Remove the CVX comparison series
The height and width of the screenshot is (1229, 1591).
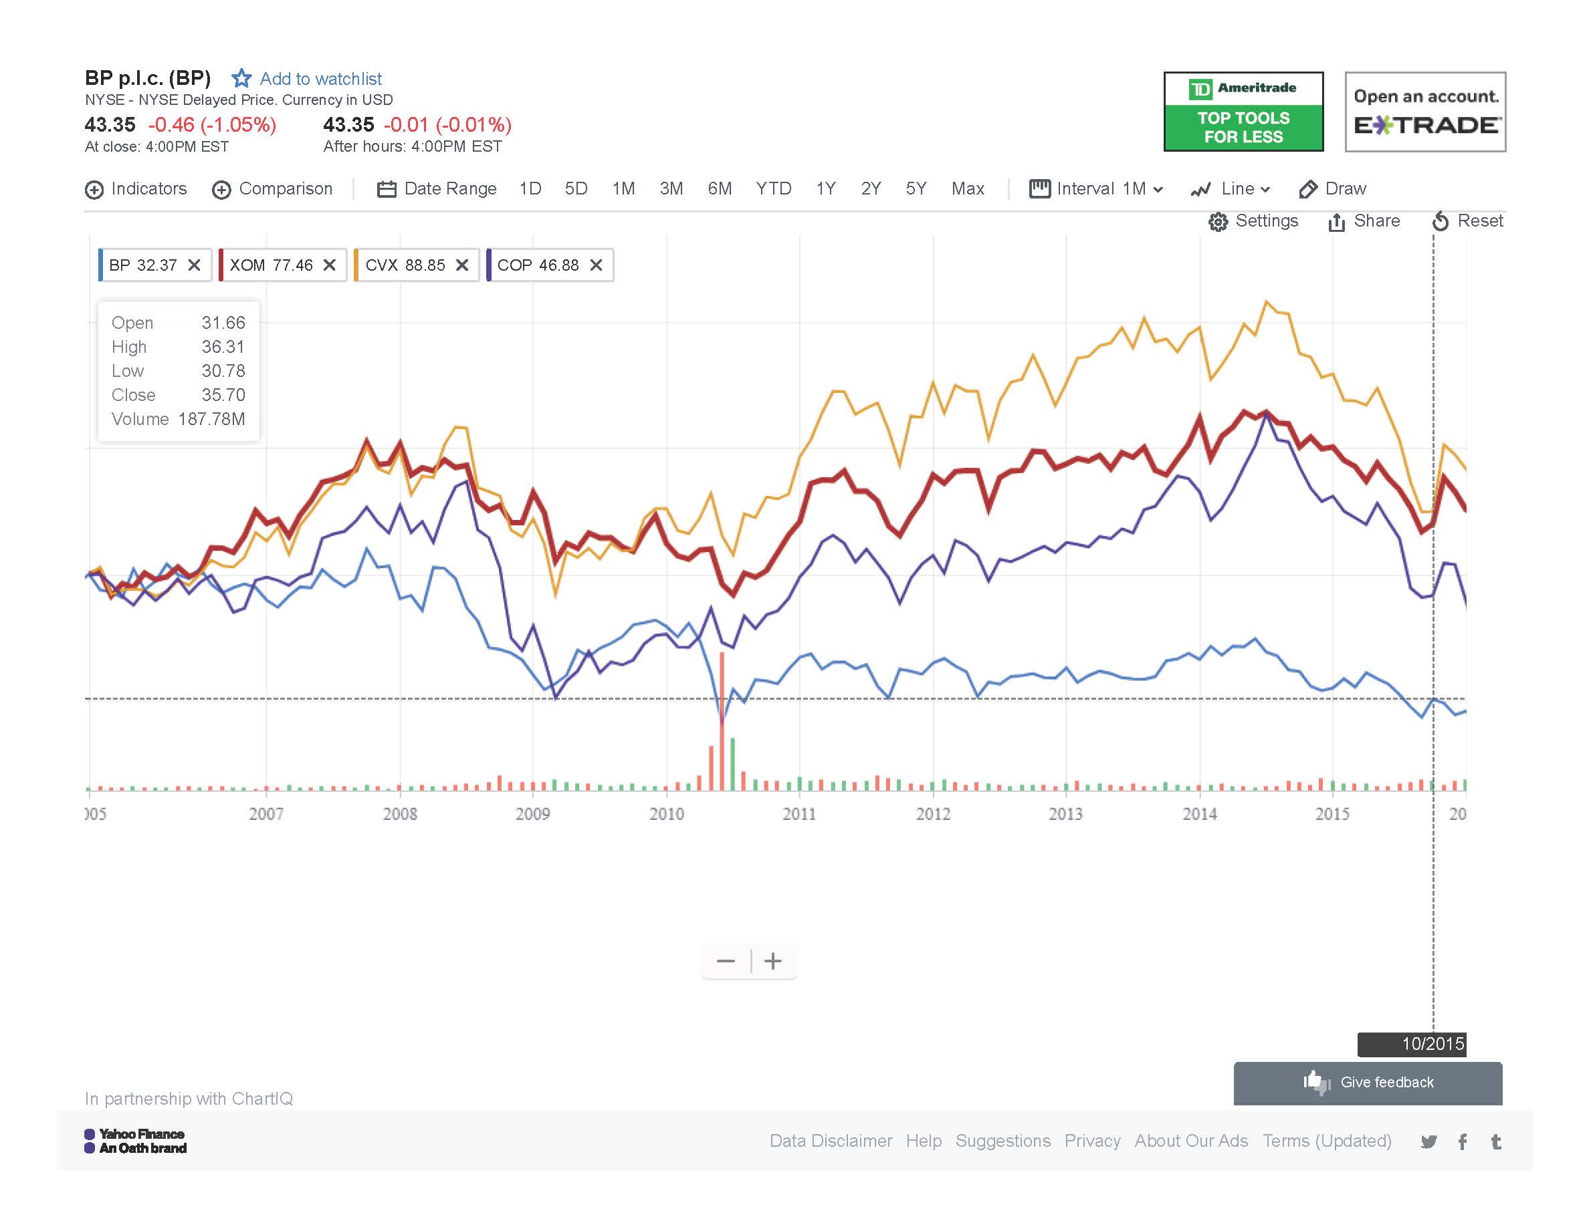coord(462,265)
